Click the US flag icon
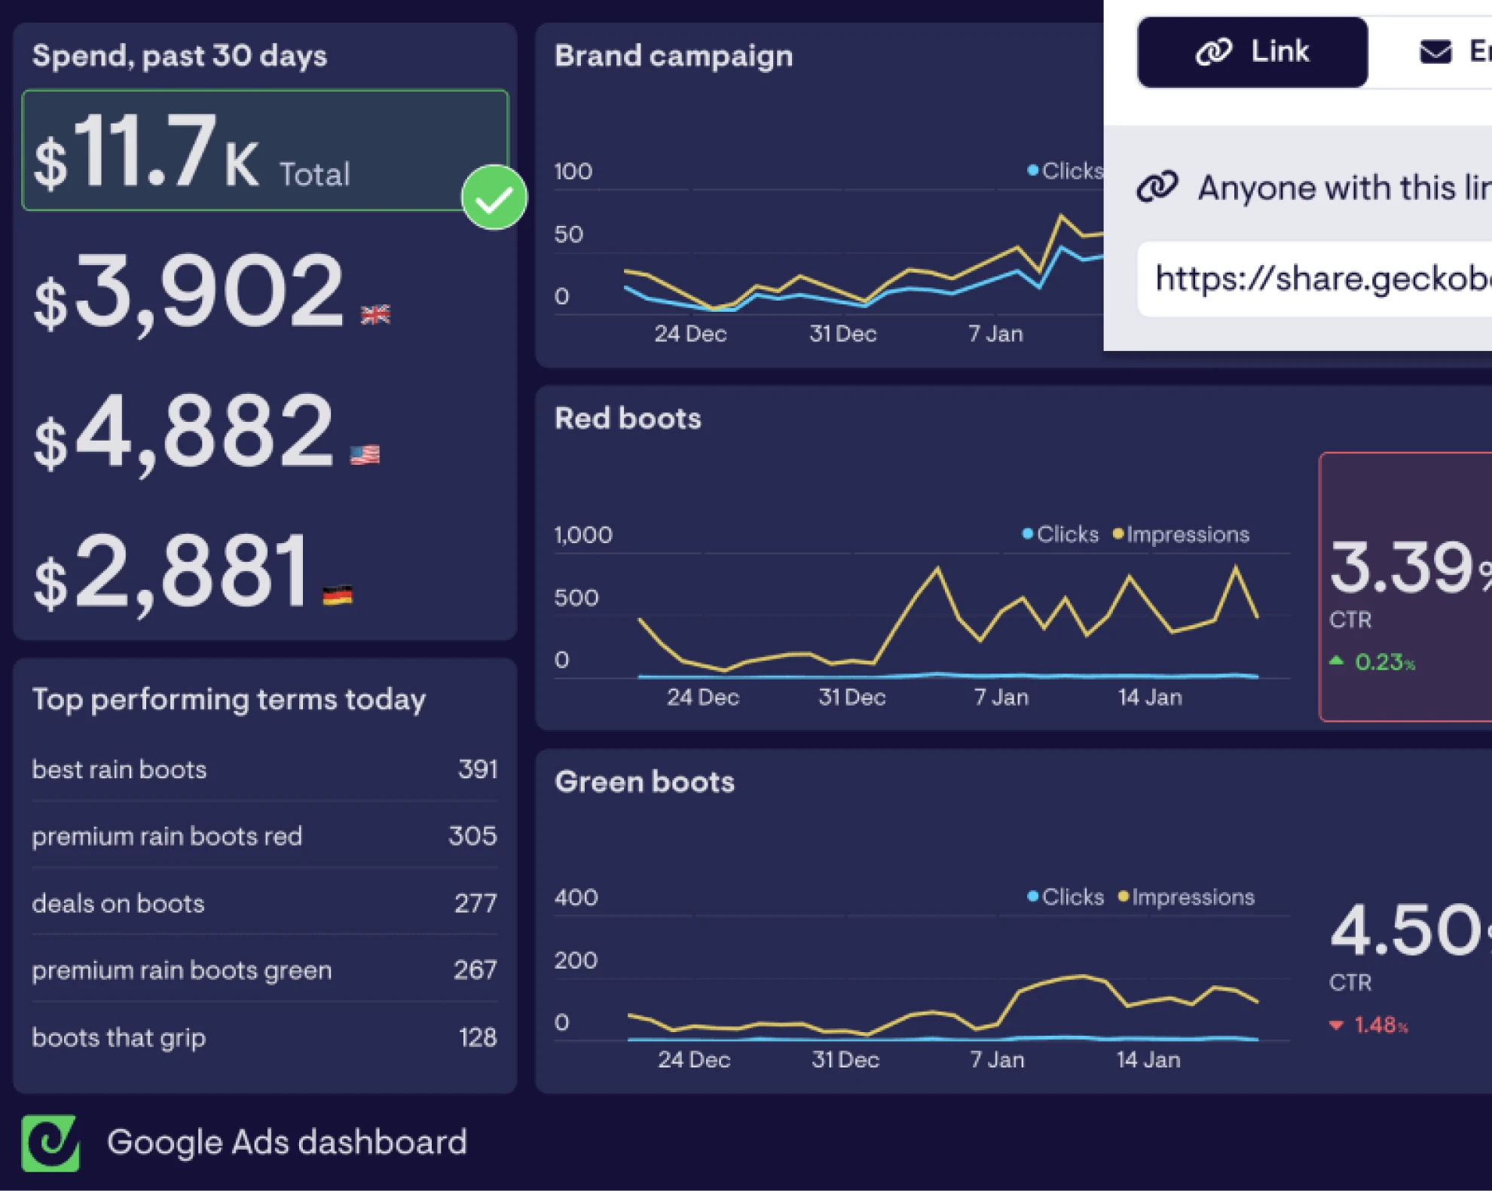Viewport: 1492px width, 1191px height. point(365,454)
